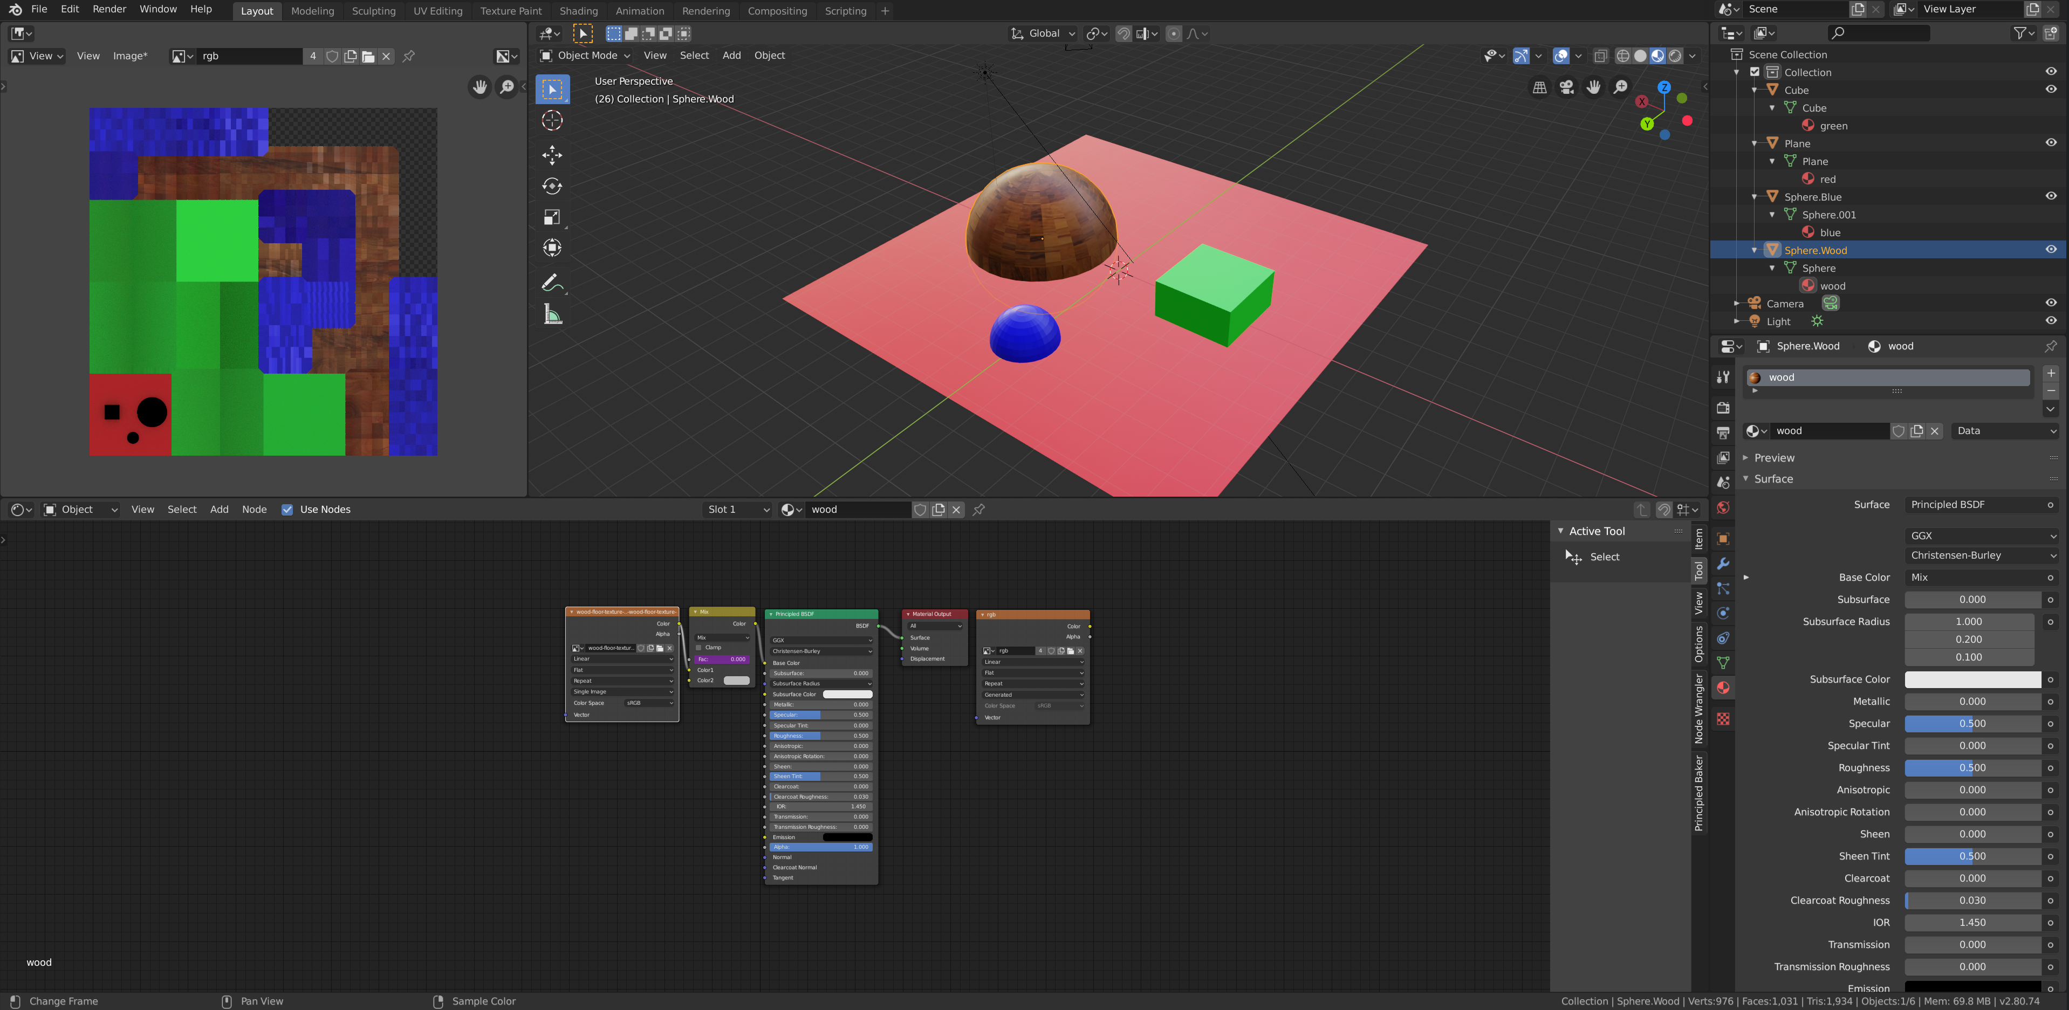
Task: Toggle camera view in viewport
Action: click(x=1566, y=87)
